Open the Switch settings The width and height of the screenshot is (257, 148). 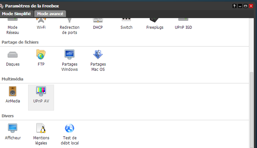pos(126,25)
